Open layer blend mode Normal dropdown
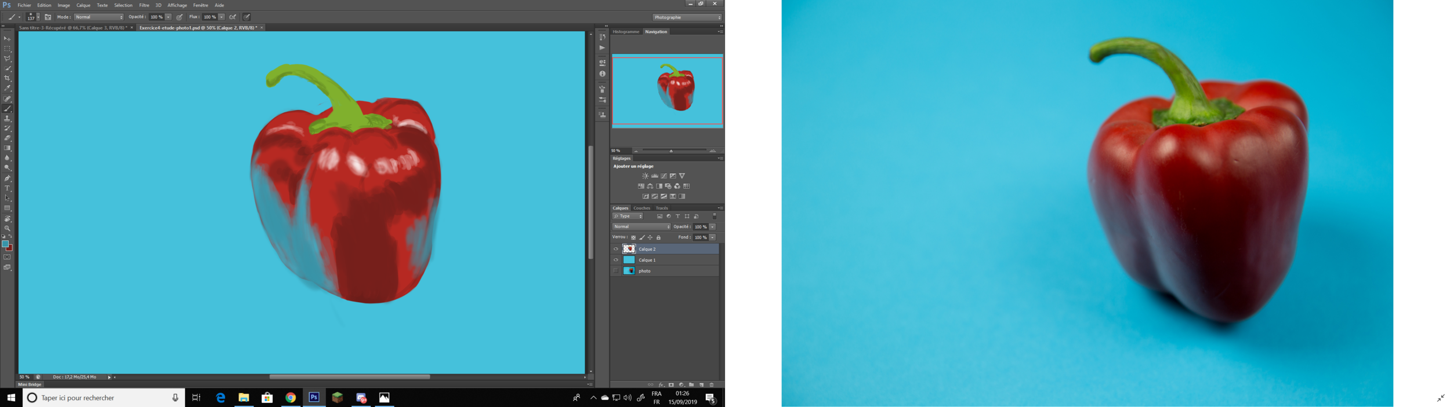This screenshot has width=1450, height=407. [x=641, y=227]
